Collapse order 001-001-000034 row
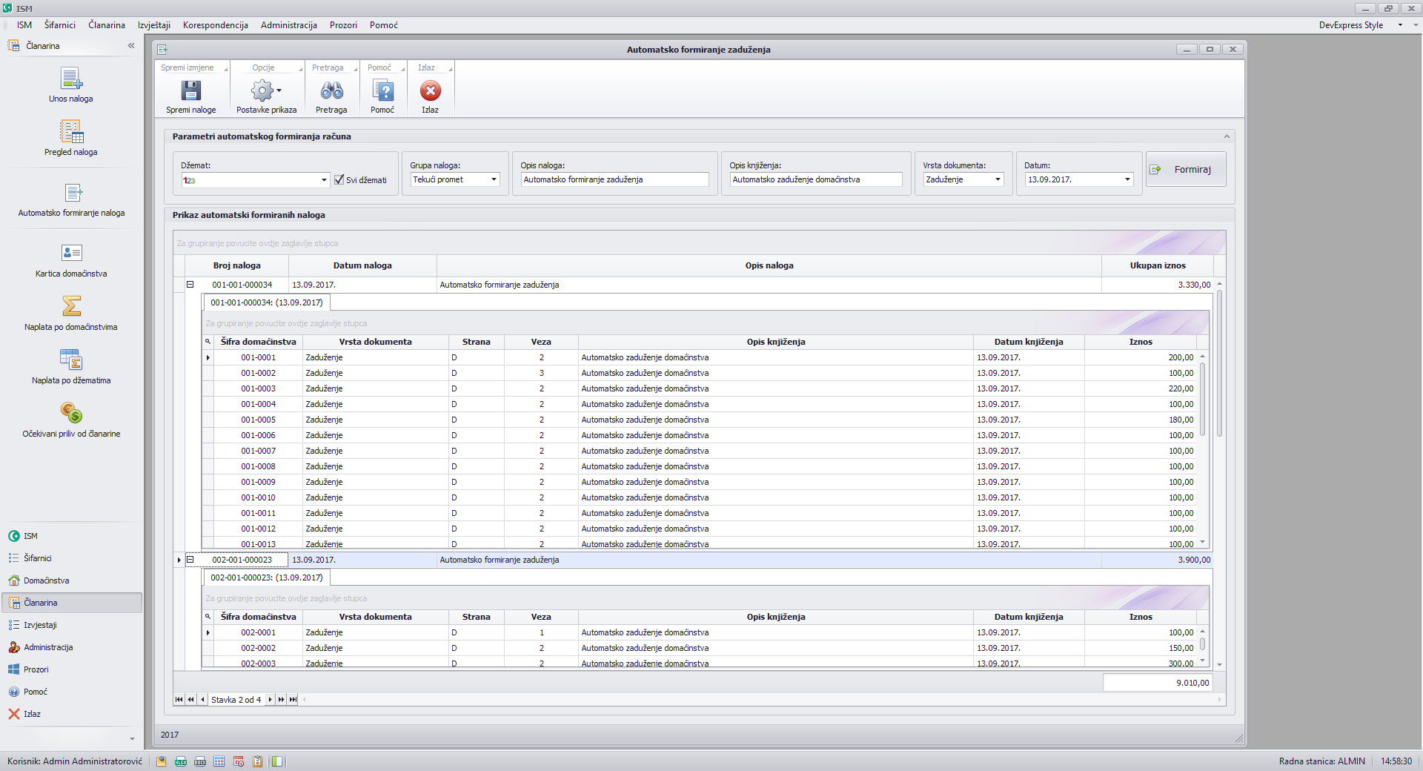1423x771 pixels. [190, 285]
